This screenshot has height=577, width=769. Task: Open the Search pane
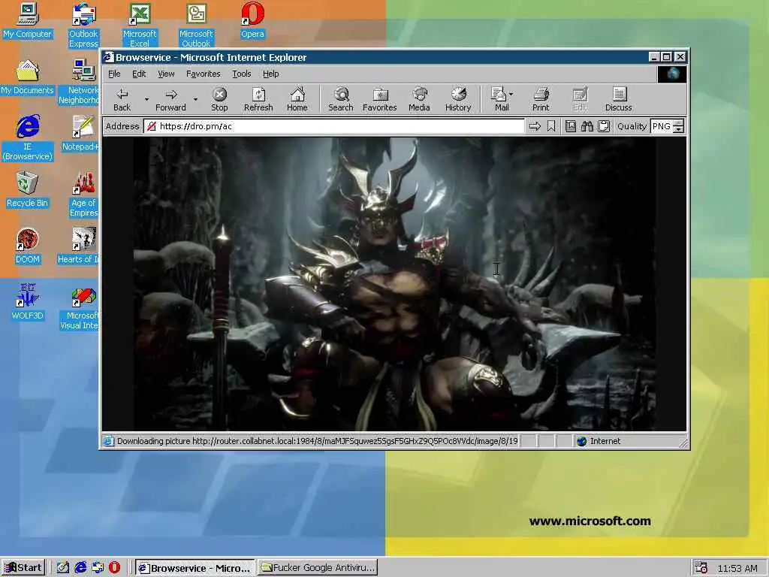click(341, 100)
